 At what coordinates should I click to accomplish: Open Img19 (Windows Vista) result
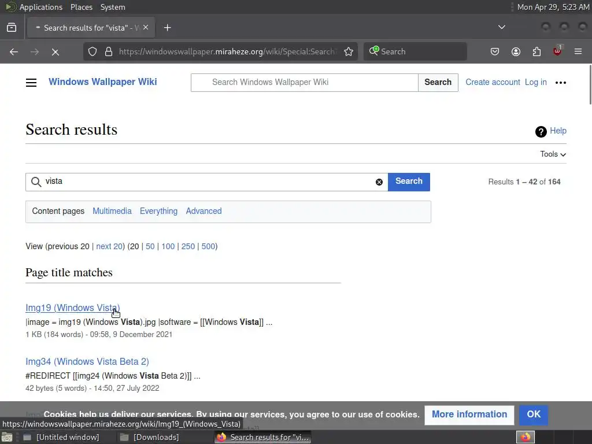[72, 308]
